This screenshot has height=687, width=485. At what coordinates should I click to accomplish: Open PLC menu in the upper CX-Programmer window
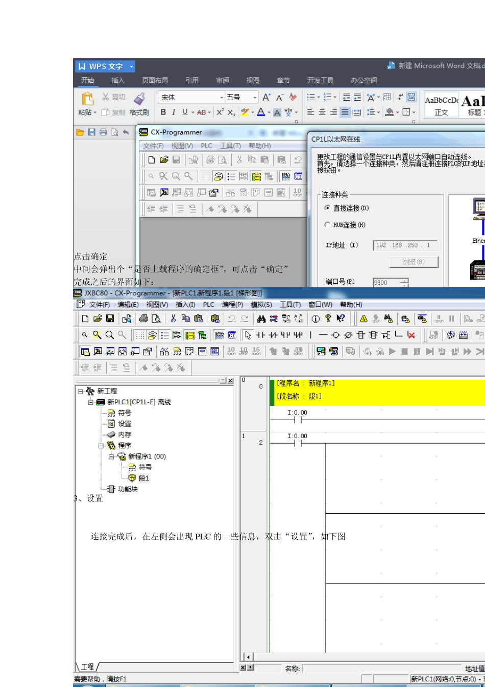(206, 146)
